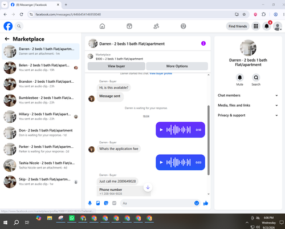Go to Facebook home via the logo

point(8,26)
